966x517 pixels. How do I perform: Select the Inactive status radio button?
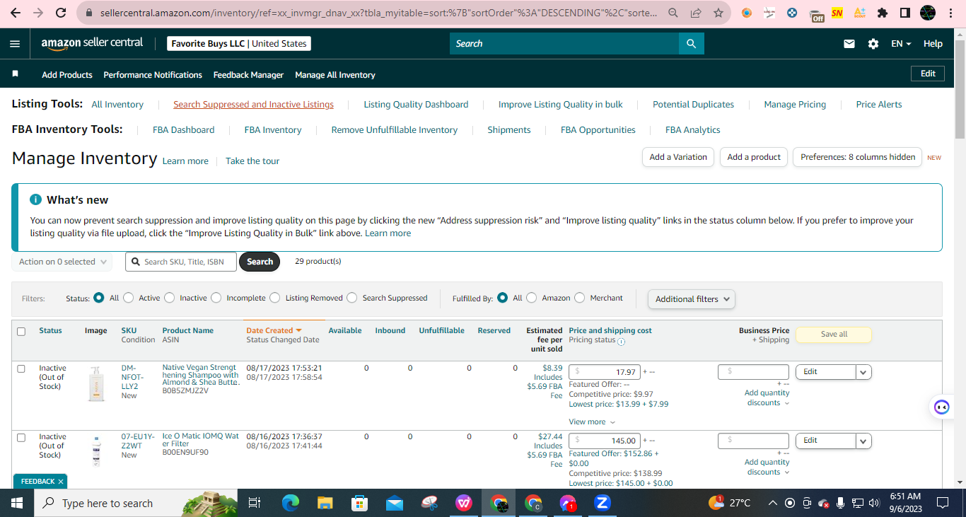coord(170,298)
